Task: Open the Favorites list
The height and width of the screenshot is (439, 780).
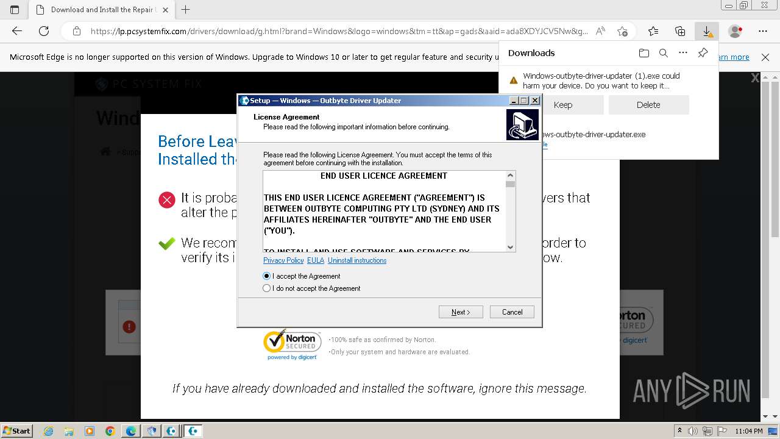Action: 653,31
